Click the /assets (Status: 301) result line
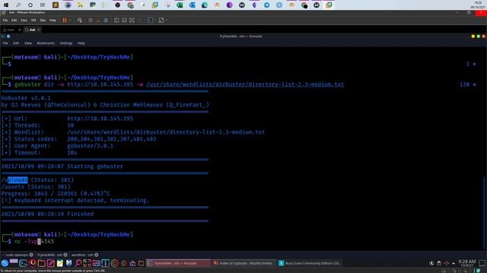Viewport: 487px width, 273px height. click(36, 187)
